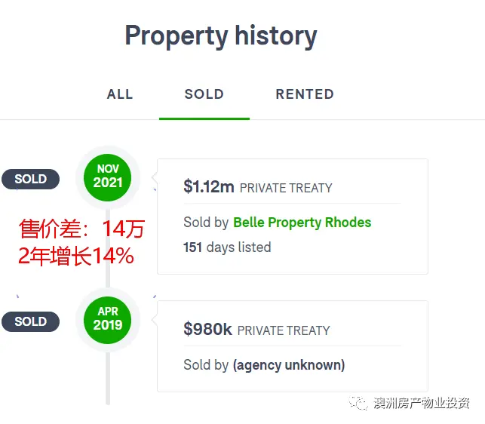The height and width of the screenshot is (424, 485).
Task: Click the WeChat logo watermark icon
Action: pos(358,403)
